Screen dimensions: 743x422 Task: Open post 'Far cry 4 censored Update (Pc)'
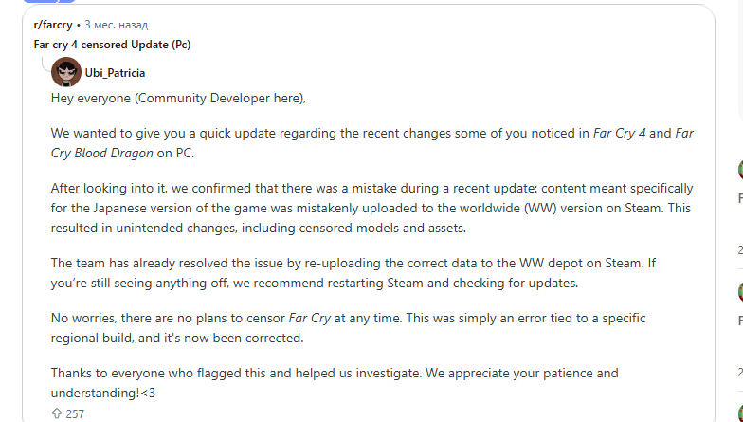coord(112,45)
